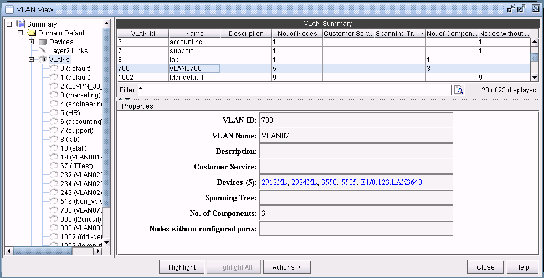The image size is (544, 278).
Task: Click the Domain Default folder icon
Action: (x=32, y=33)
